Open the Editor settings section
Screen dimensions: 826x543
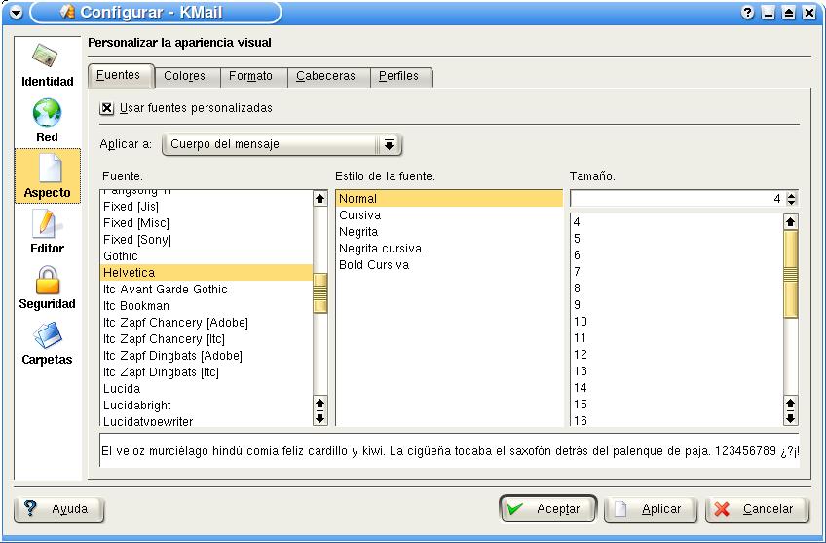point(47,231)
